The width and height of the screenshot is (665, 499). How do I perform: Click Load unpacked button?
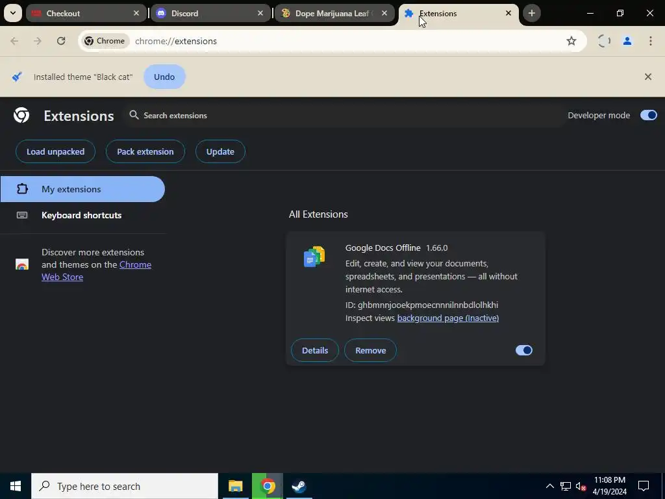56,151
